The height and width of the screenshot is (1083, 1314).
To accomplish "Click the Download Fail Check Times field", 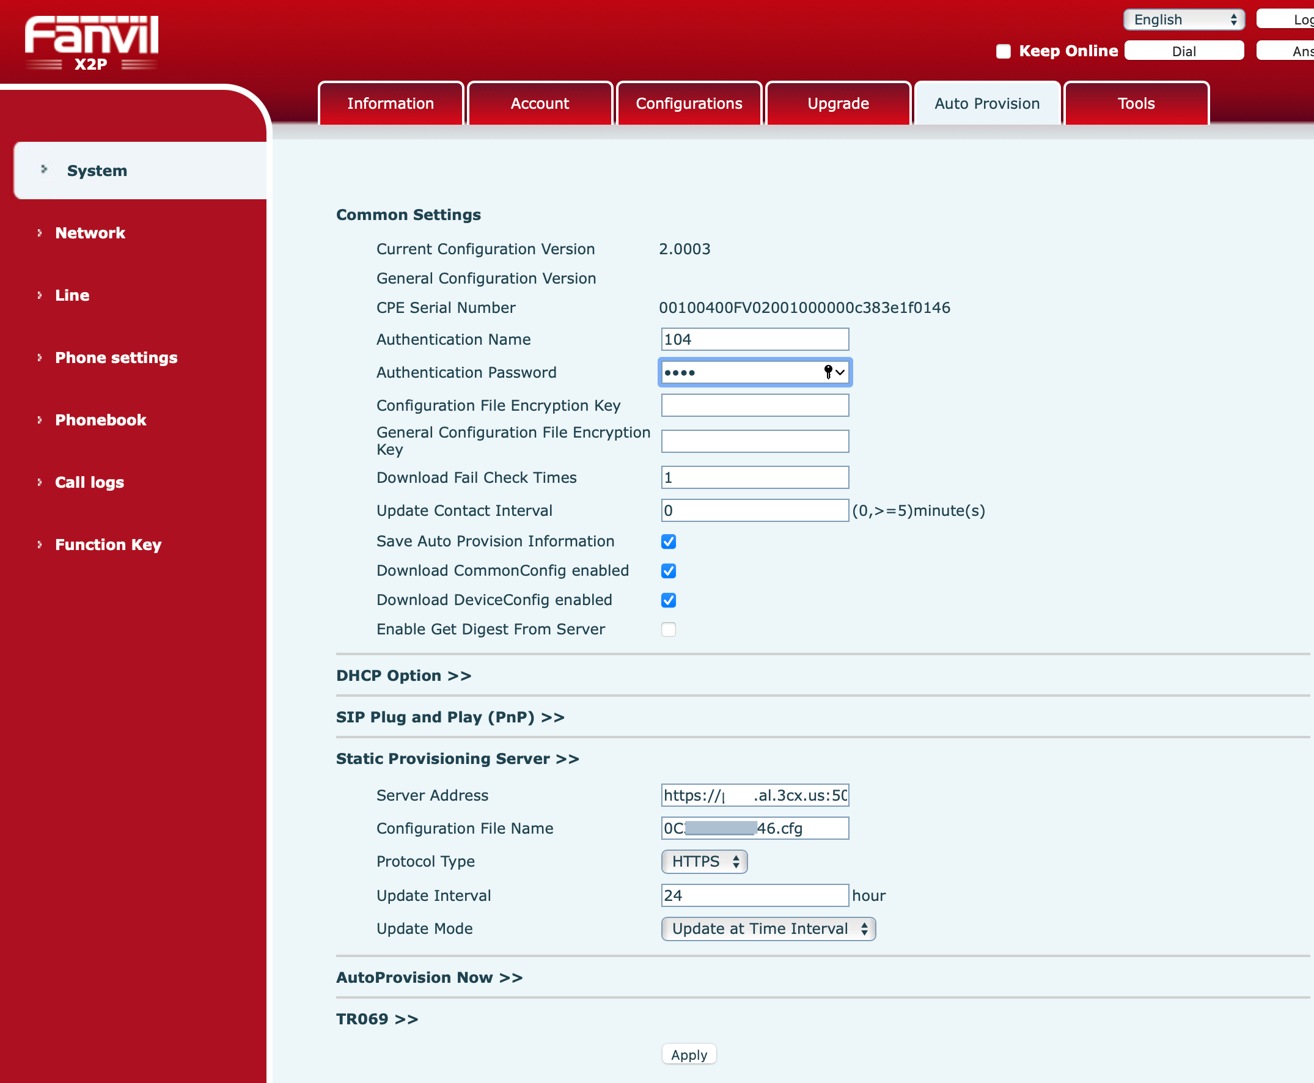I will 755,478.
